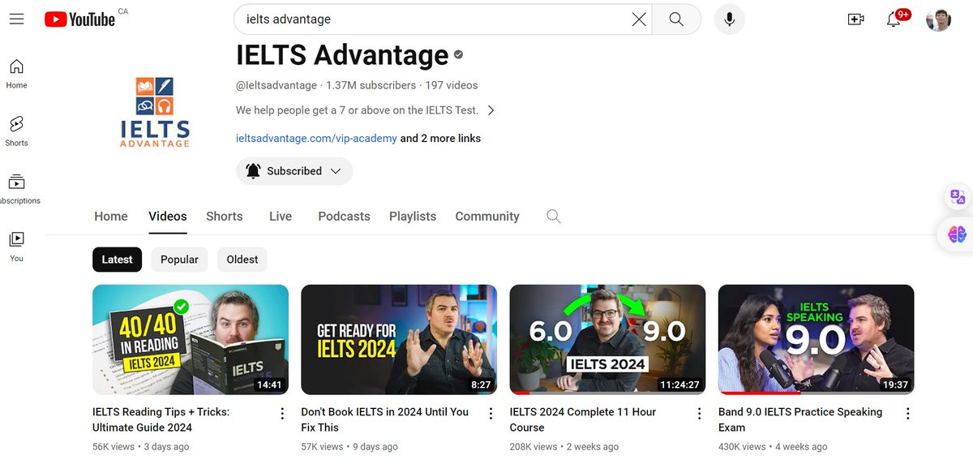
Task: Open the notifications bell
Action: coord(894,19)
